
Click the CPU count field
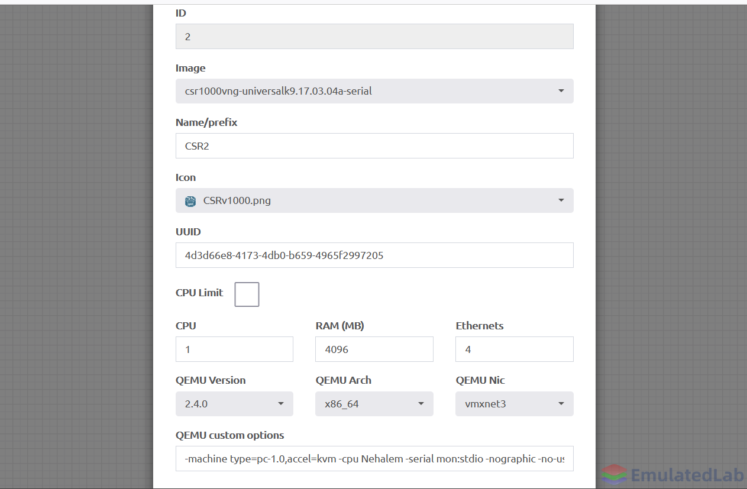coord(234,349)
